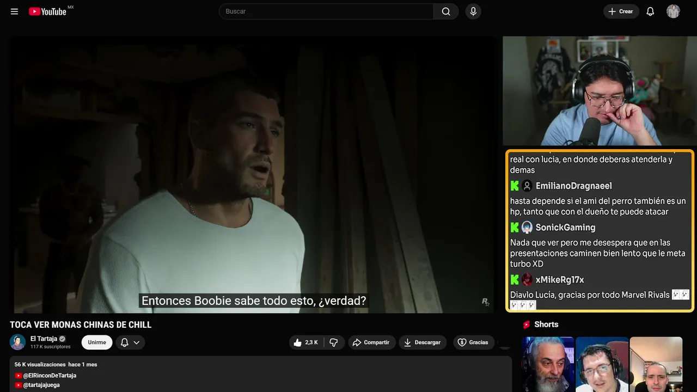Expand channel notification bell dropdown

130,342
